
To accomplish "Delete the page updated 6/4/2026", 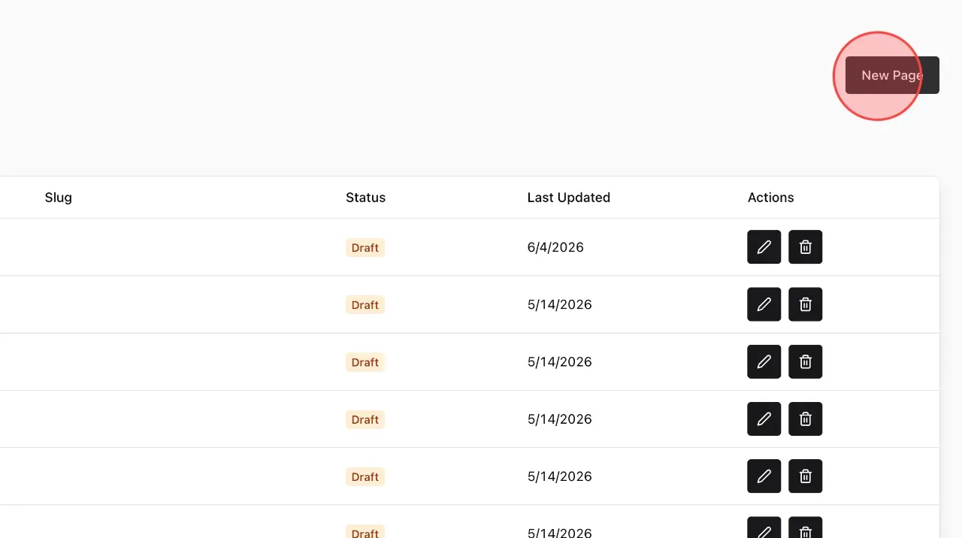I will pyautogui.click(x=805, y=247).
